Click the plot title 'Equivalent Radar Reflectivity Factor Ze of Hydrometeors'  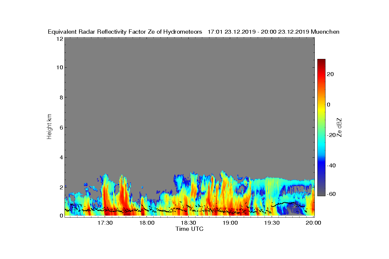coord(125,32)
